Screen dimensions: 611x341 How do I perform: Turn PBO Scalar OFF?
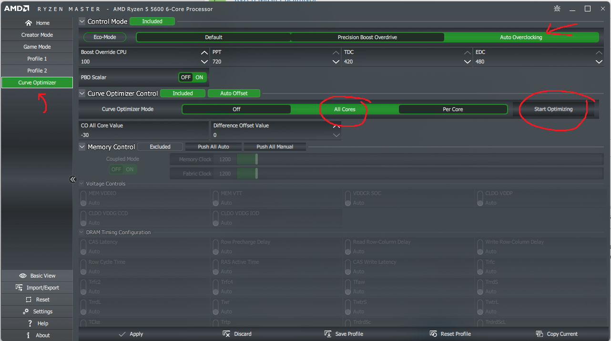tap(185, 77)
